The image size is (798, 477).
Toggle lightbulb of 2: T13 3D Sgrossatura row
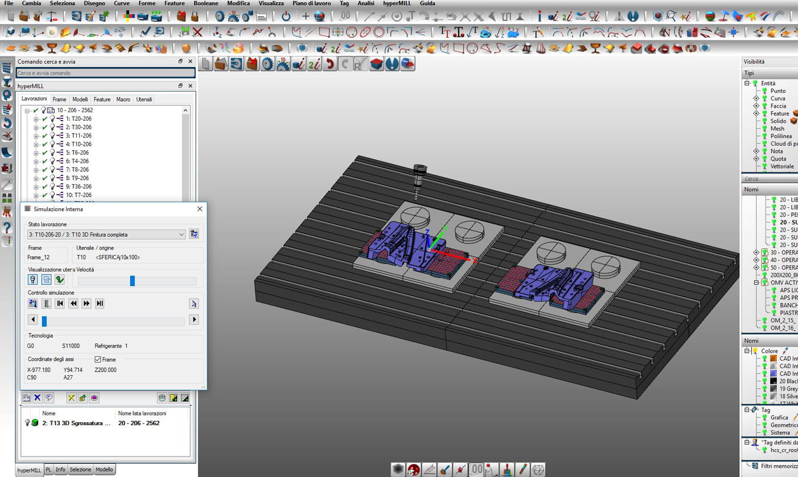tap(27, 423)
